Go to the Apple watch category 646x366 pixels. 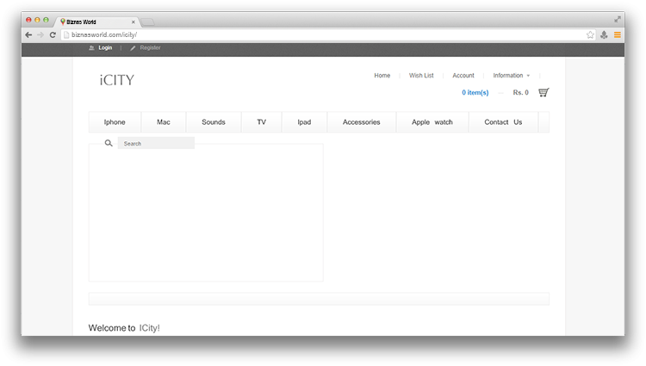pyautogui.click(x=432, y=122)
